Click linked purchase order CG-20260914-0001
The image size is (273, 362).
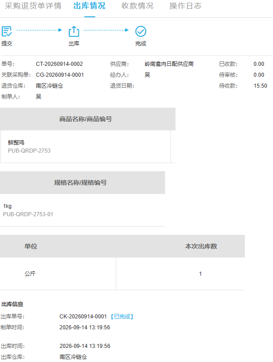[x=60, y=75]
